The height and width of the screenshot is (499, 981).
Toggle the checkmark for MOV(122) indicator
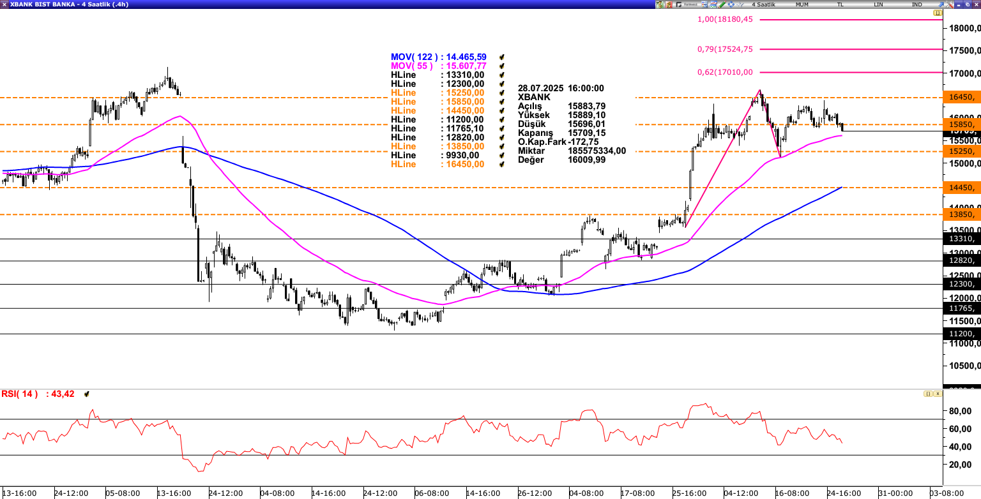(x=502, y=57)
